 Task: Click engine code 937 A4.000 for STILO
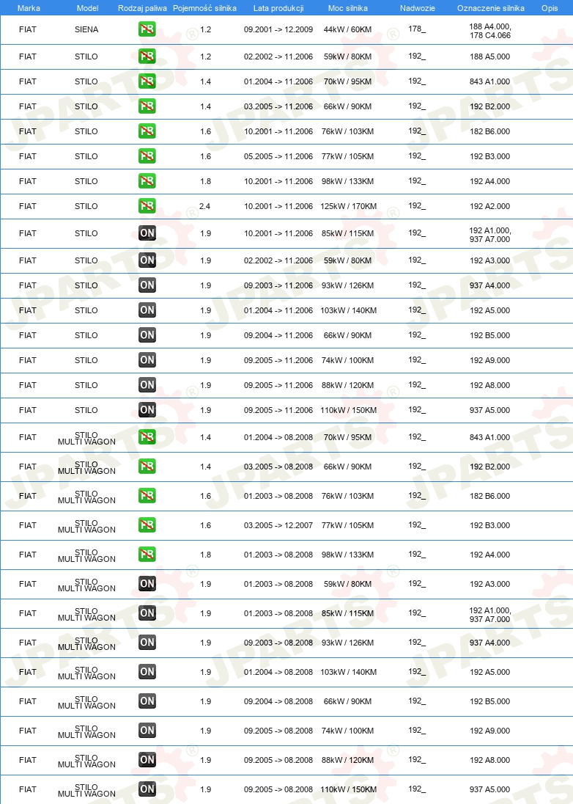pyautogui.click(x=490, y=285)
